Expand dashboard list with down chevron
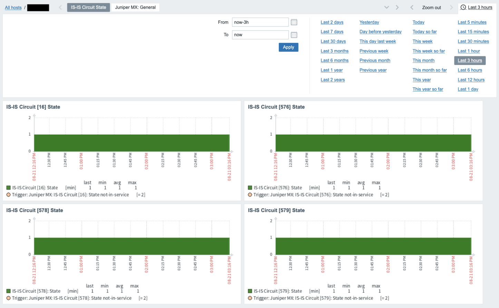The height and width of the screenshot is (308, 499). [387, 7]
